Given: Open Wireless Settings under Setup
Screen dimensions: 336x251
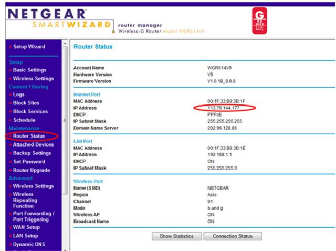Looking at the screenshot, I should click(33, 79).
